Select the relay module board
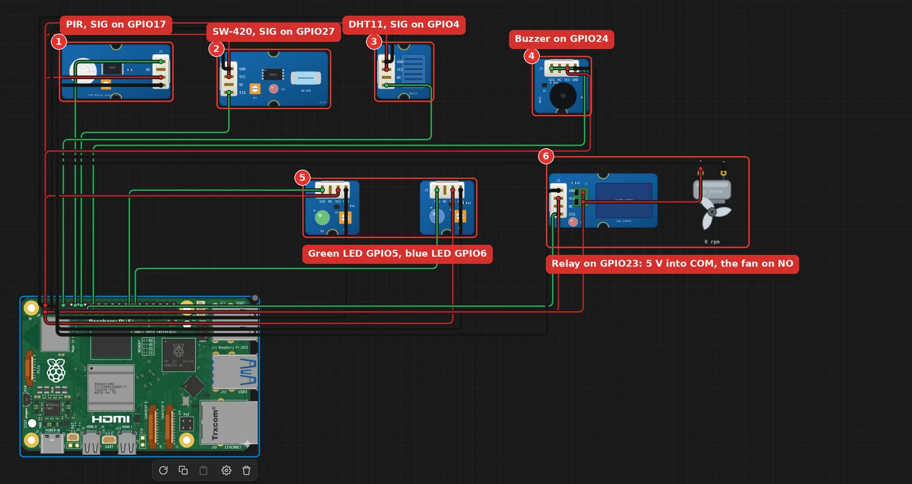 coord(603,201)
